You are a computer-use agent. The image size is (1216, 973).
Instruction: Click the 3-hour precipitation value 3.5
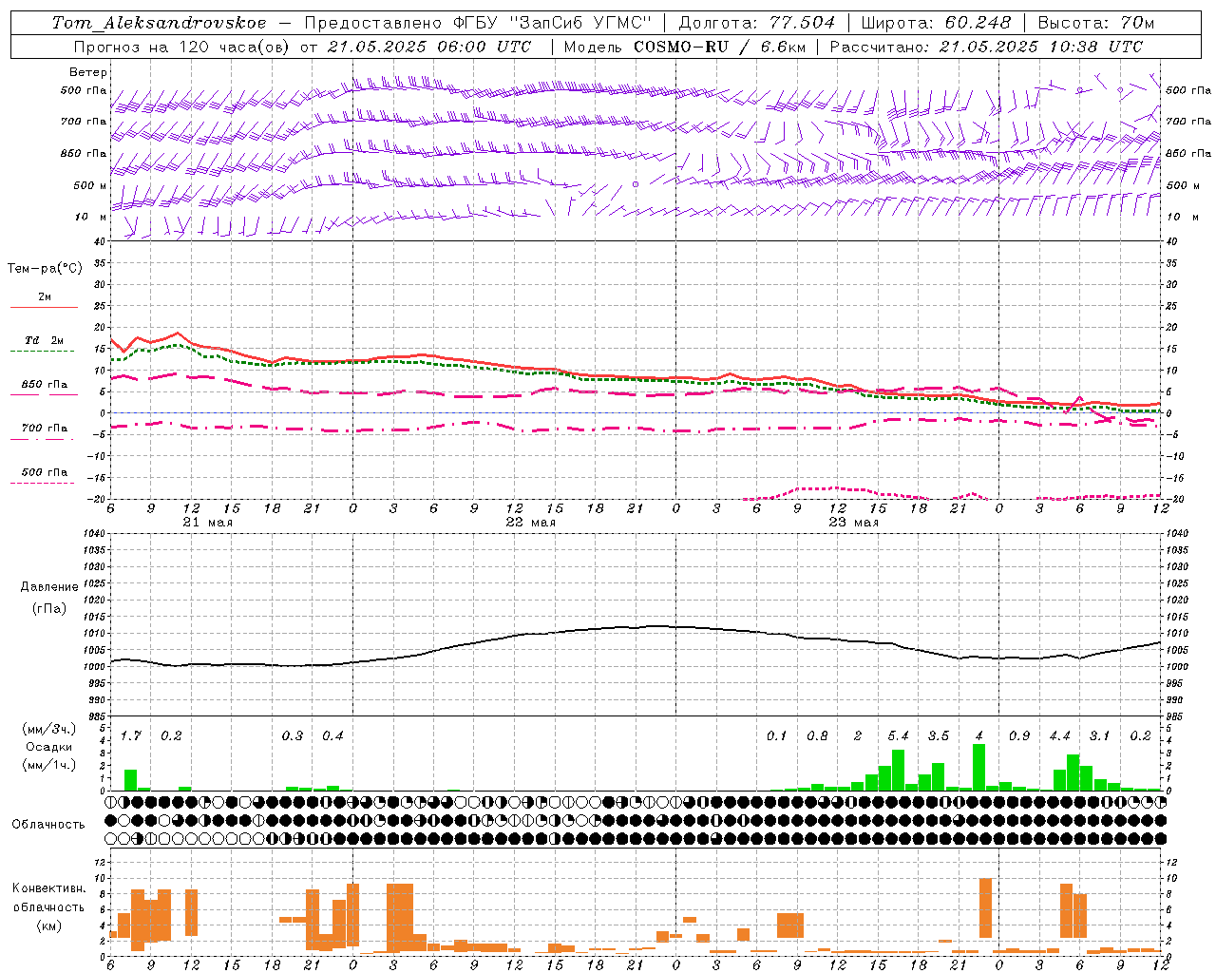(939, 736)
